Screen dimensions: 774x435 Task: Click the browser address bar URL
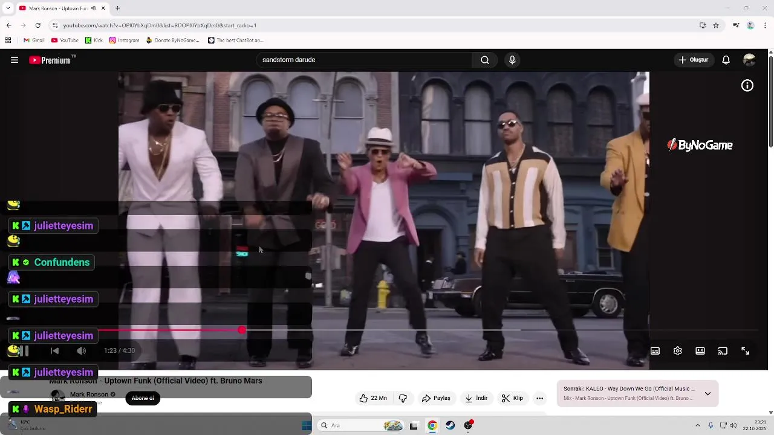click(160, 25)
